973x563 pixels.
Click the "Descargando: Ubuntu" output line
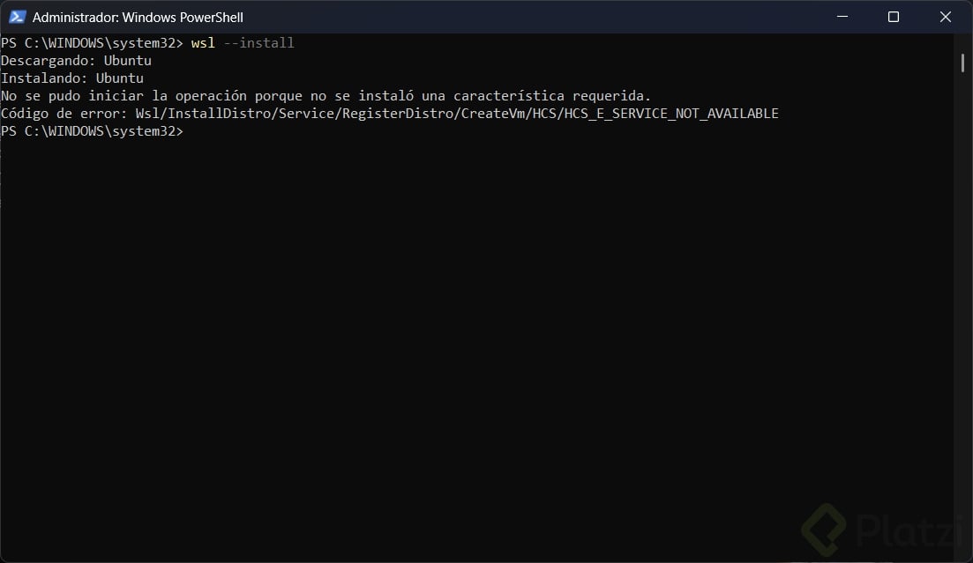(76, 61)
